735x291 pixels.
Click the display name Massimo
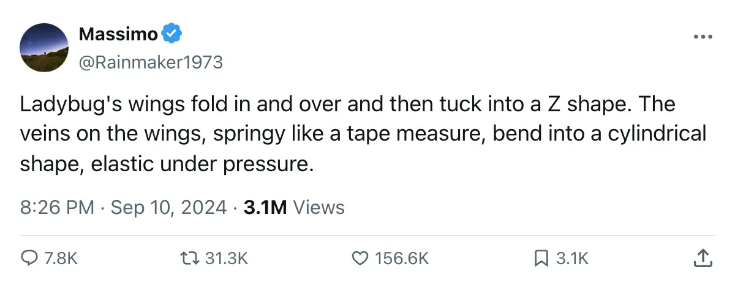pos(118,35)
